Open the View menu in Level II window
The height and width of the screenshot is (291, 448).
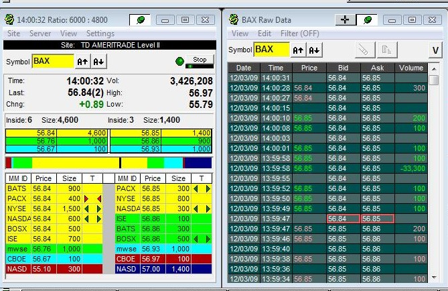coord(68,34)
